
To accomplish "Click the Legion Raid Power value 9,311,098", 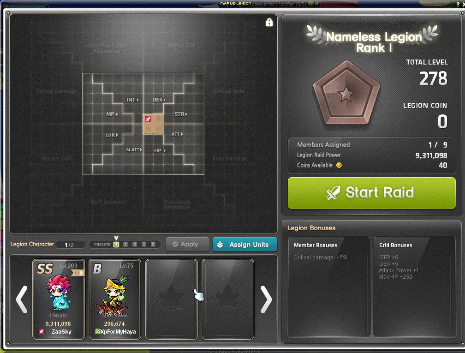I will 431,156.
